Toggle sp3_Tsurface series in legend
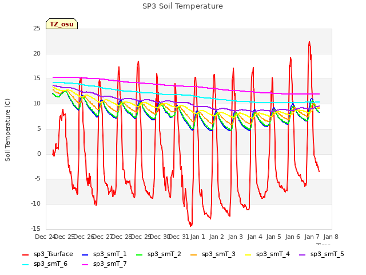The width and height of the screenshot is (366, 275). click(x=47, y=254)
